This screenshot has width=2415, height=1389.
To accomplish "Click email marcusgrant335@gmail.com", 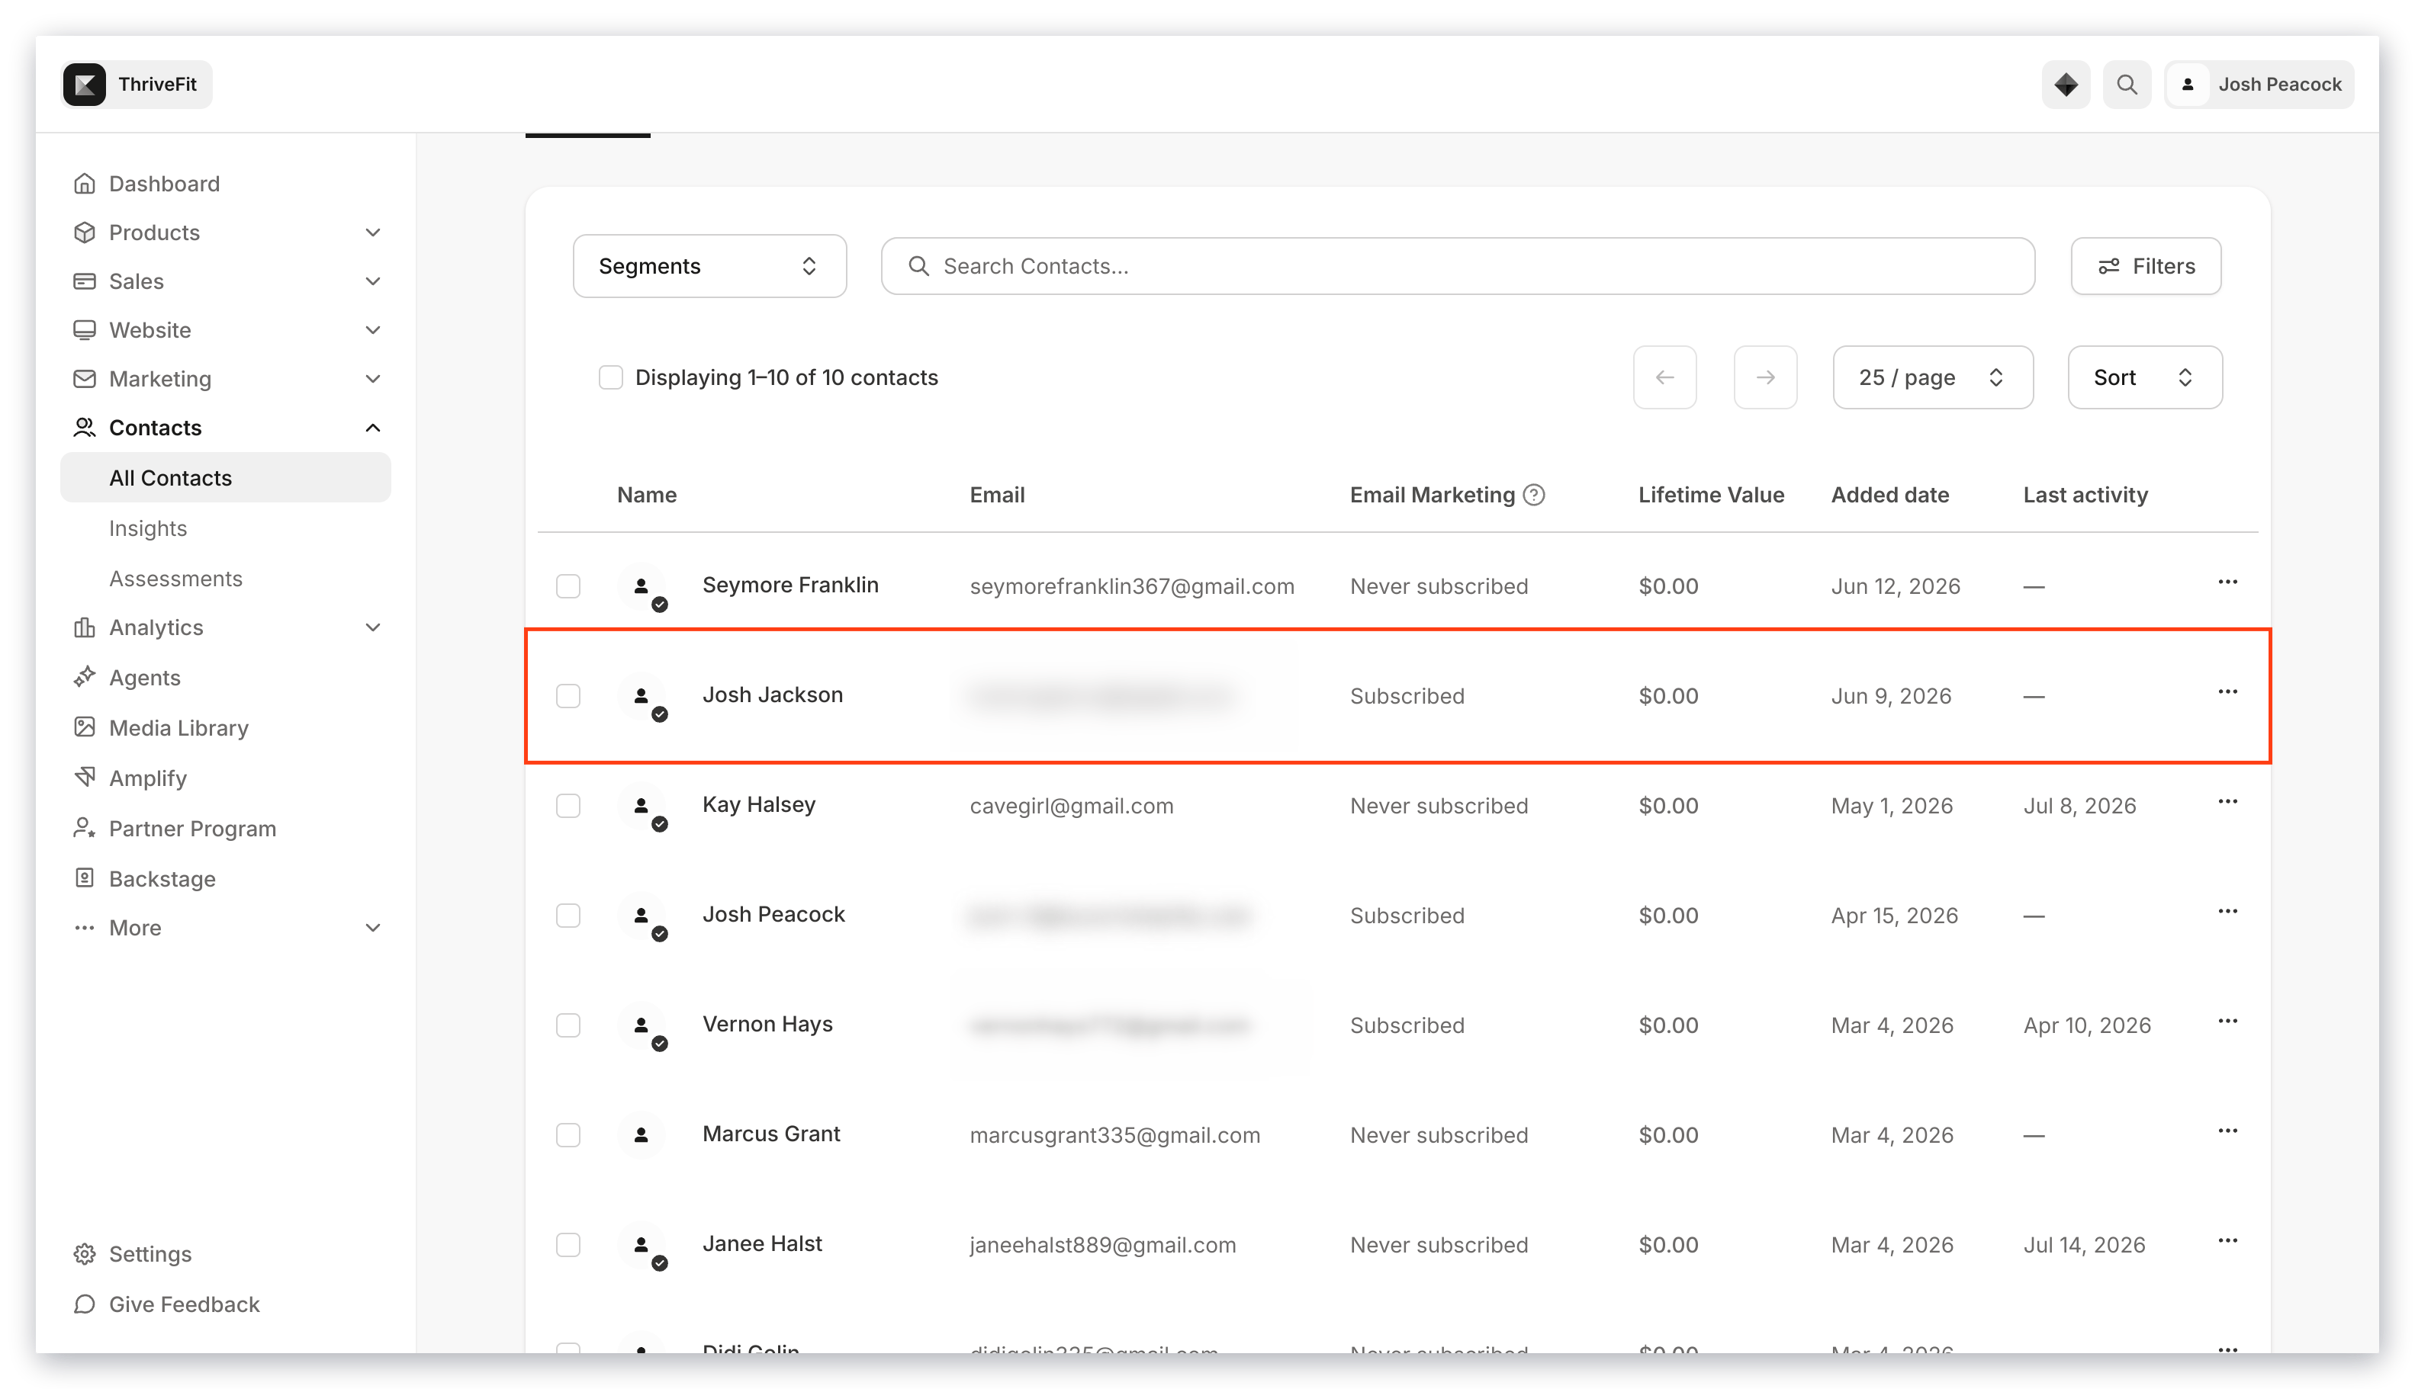I will pyautogui.click(x=1115, y=1134).
